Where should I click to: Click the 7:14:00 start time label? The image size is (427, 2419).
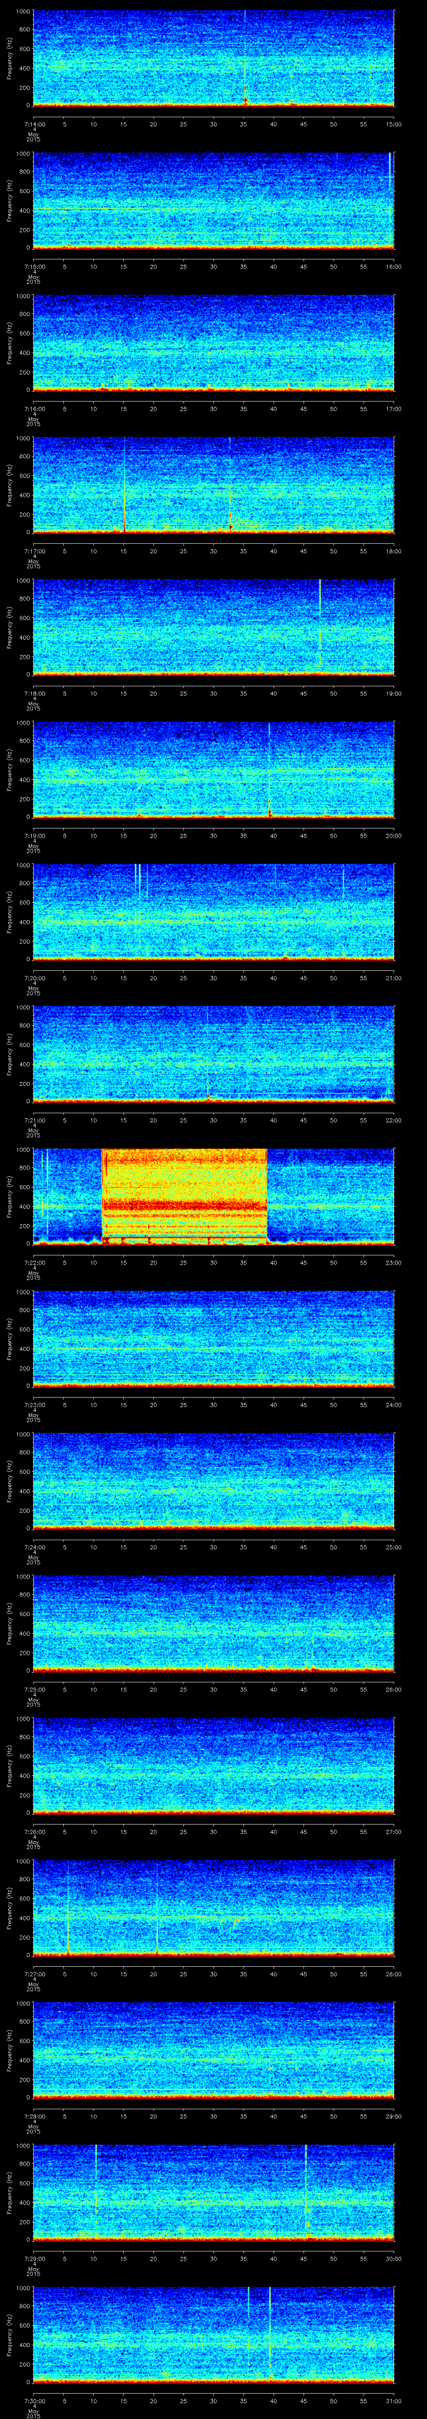point(34,124)
